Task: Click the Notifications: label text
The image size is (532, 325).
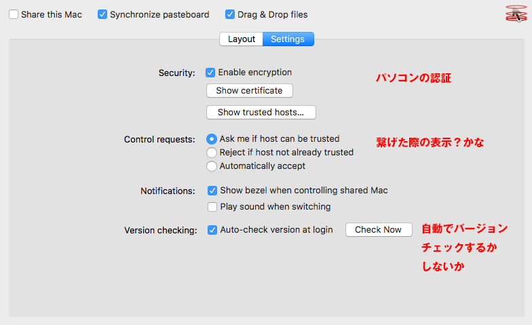Action: [x=168, y=191]
